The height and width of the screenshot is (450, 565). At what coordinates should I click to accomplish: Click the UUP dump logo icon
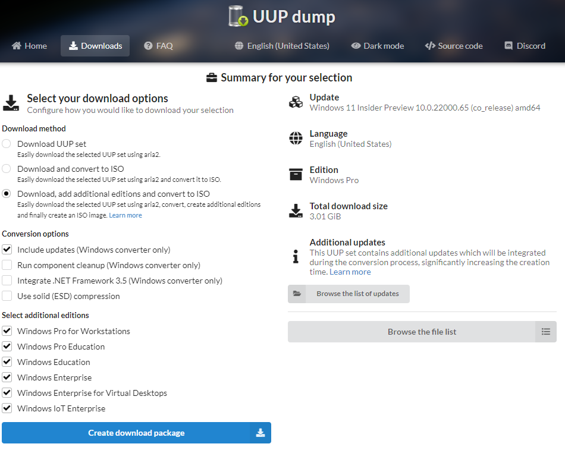[238, 16]
